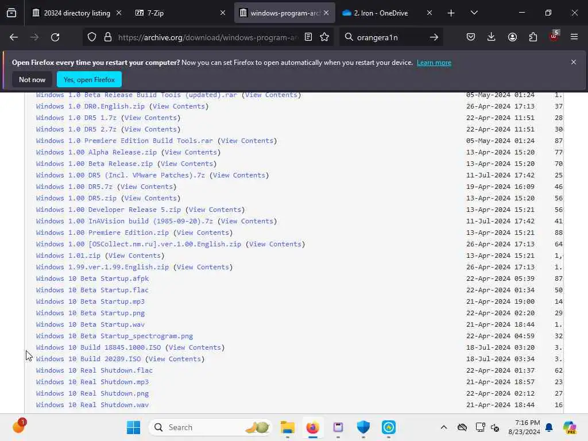Open Windows 1.00 DR5.7z file link
This screenshot has height=441, width=588.
pyautogui.click(x=74, y=187)
